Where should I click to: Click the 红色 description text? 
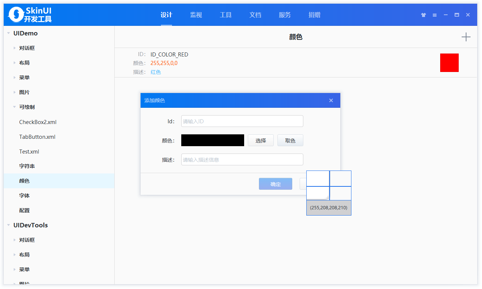(x=156, y=72)
